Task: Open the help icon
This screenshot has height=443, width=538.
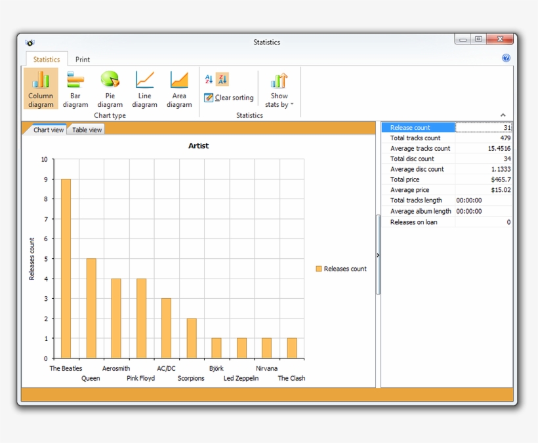Action: (506, 58)
